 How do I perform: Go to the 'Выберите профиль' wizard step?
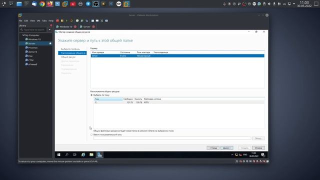coord(70,49)
